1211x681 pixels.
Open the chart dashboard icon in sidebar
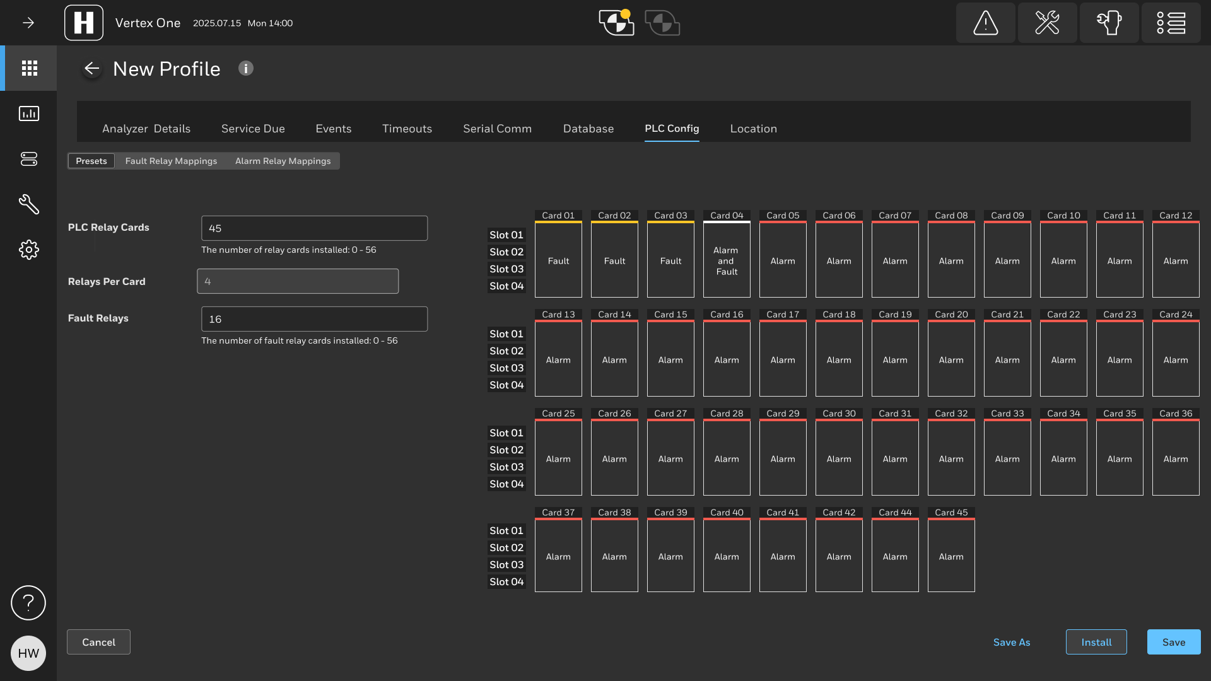pyautogui.click(x=29, y=113)
